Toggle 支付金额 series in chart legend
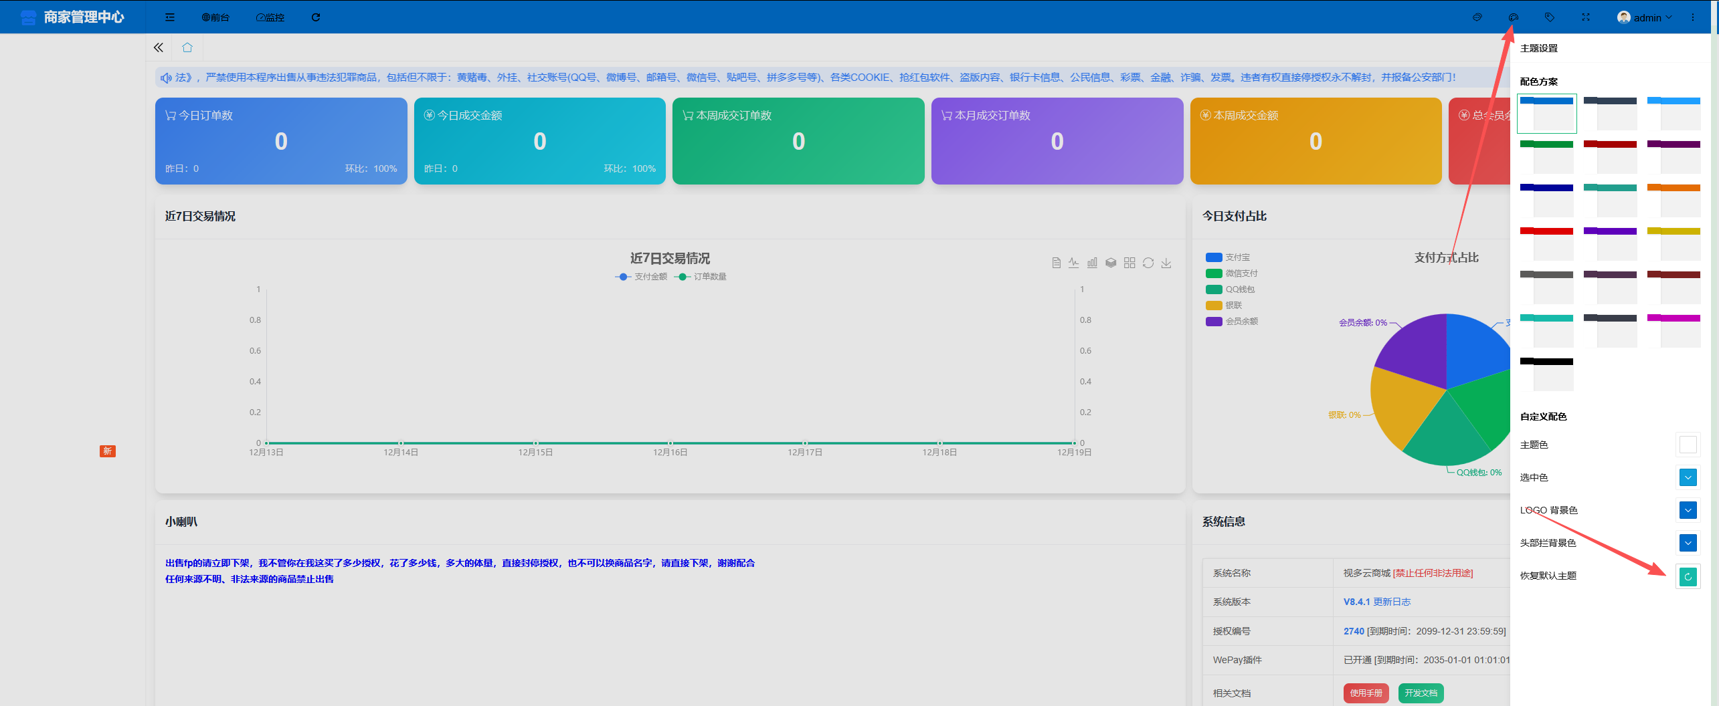The width and height of the screenshot is (1719, 706). [641, 277]
